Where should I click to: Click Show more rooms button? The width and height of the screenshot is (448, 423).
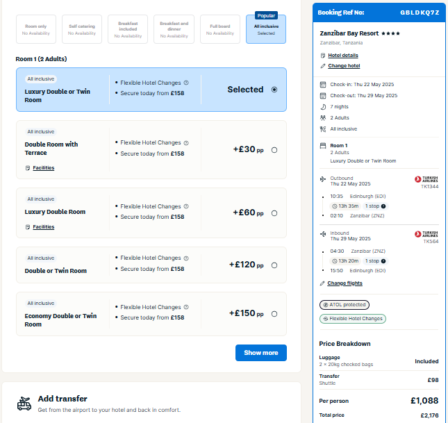point(261,353)
